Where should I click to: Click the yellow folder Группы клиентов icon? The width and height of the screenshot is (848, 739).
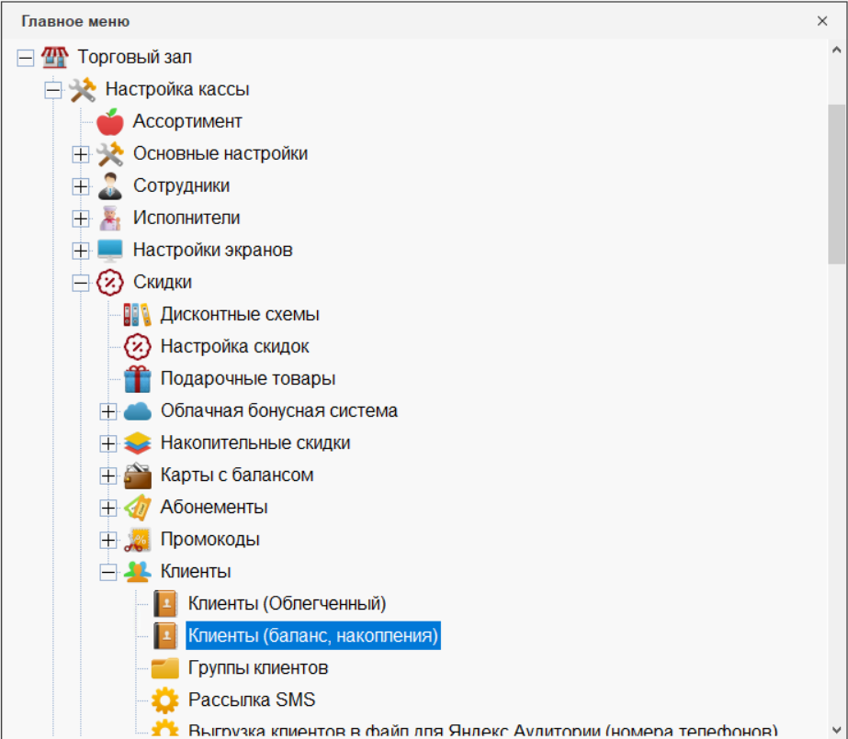164,668
